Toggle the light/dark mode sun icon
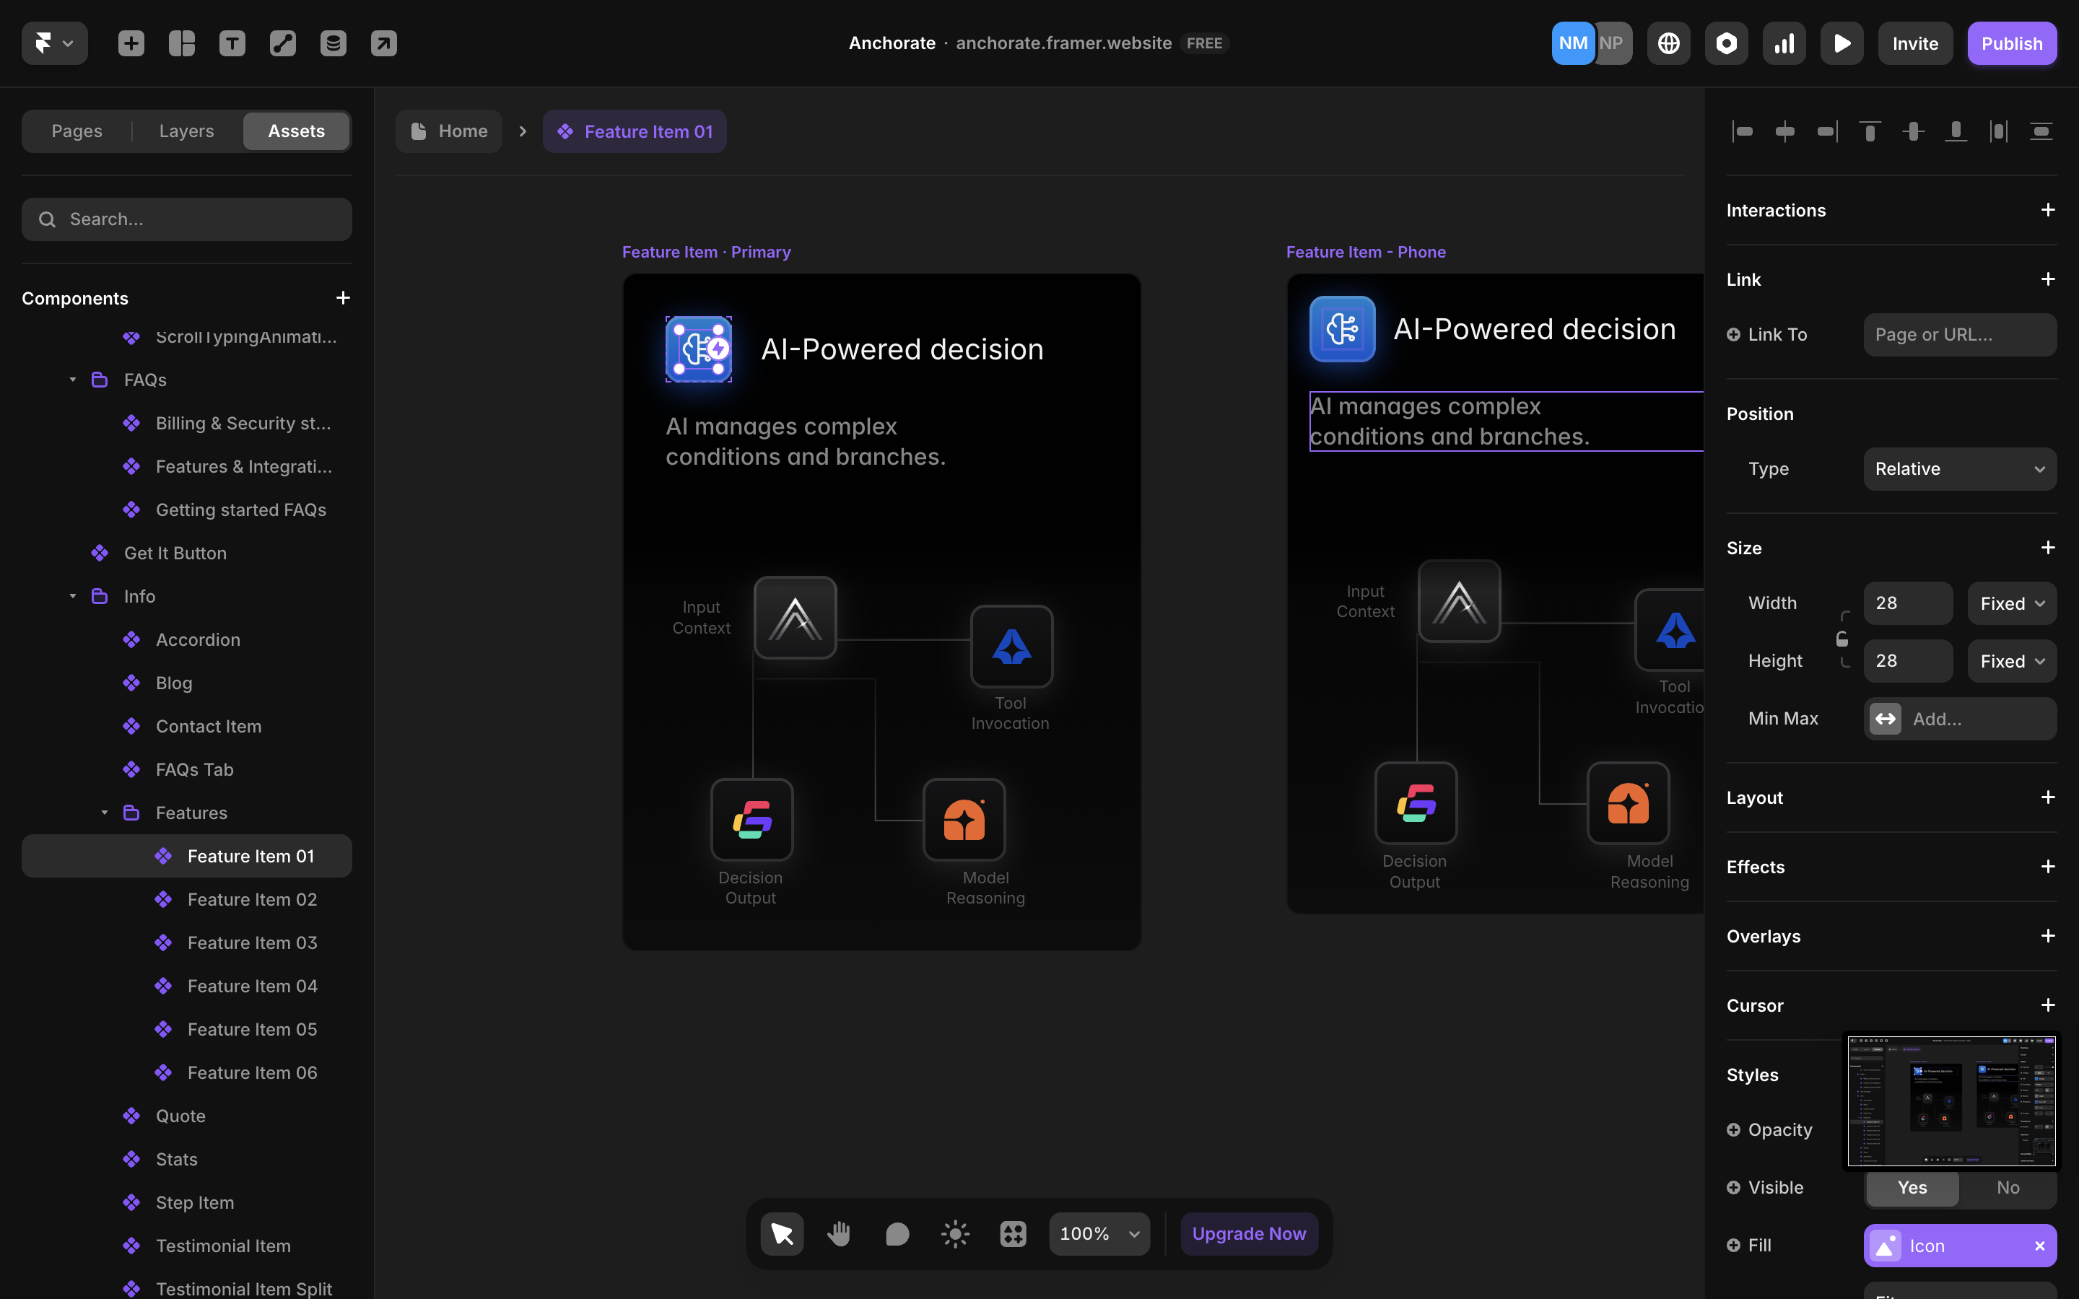Viewport: 2079px width, 1299px height. tap(954, 1234)
